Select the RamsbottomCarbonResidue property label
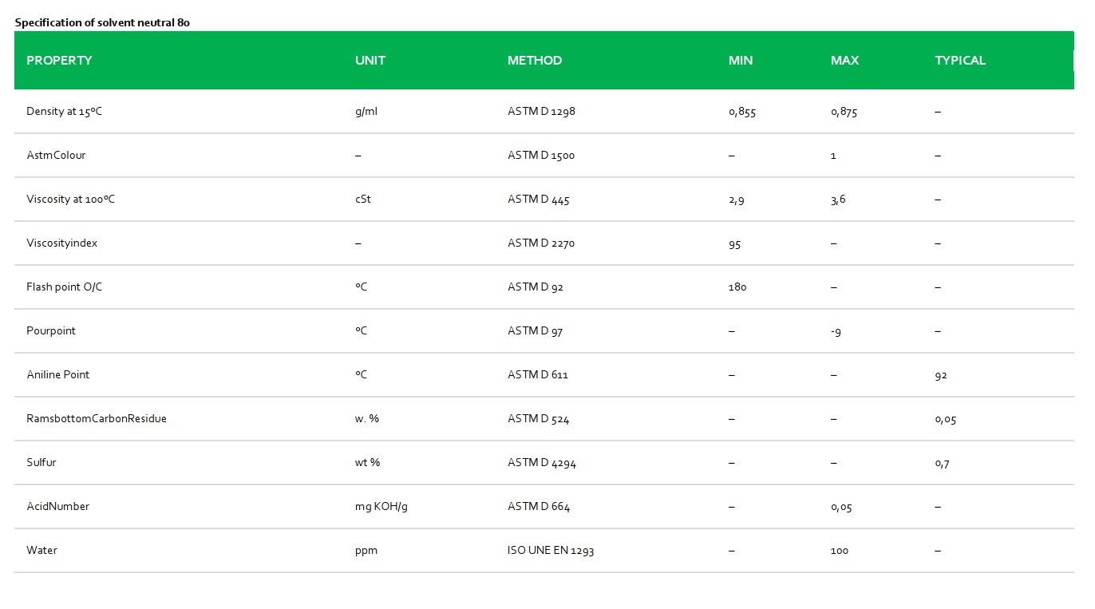 click(x=97, y=419)
